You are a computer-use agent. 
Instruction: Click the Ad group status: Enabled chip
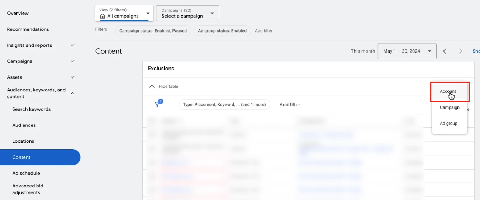coord(222,31)
